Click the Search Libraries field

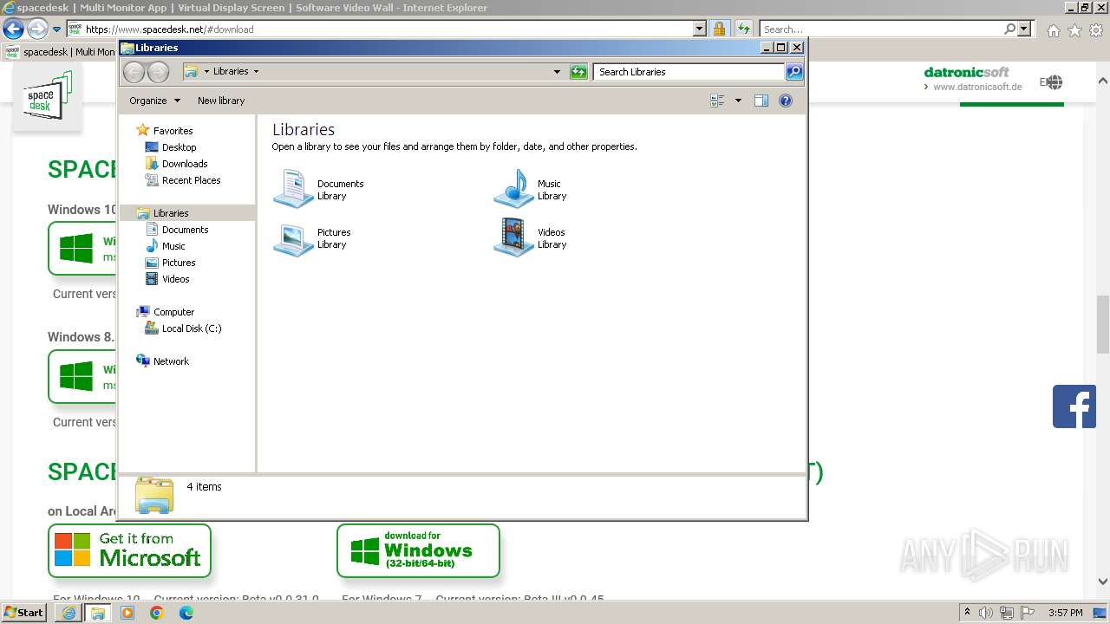[689, 72]
